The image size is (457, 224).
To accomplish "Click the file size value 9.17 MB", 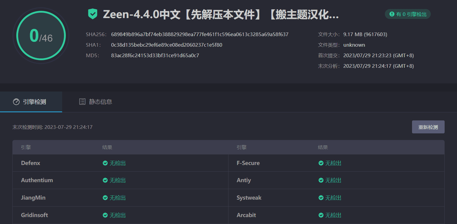I will (365, 34).
